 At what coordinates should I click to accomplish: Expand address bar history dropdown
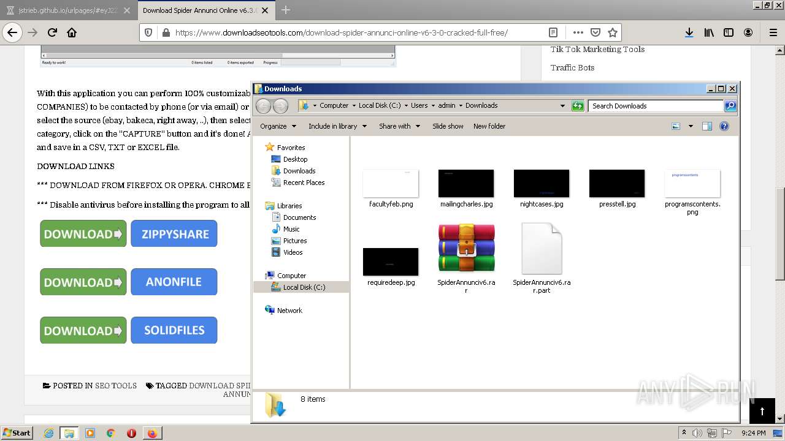562,106
